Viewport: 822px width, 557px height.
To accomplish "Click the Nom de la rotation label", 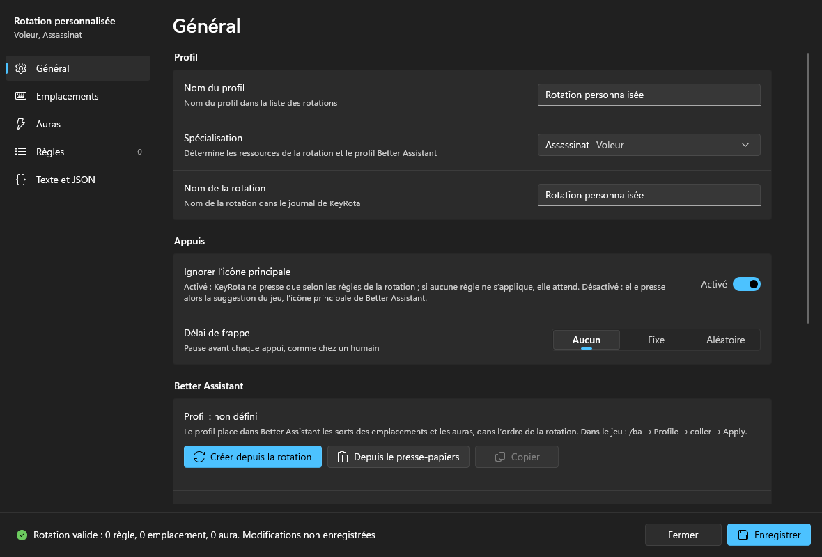I will (x=224, y=188).
